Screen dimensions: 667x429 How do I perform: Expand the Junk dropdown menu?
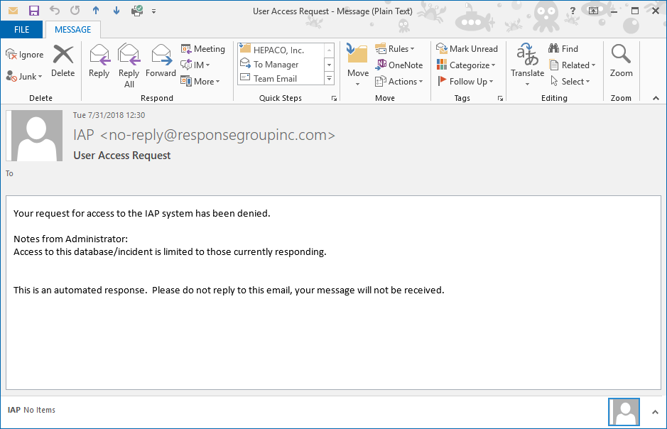pos(25,77)
